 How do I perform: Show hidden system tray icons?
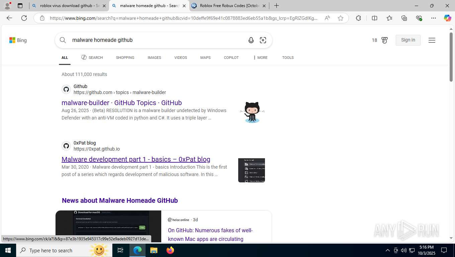tap(388, 250)
